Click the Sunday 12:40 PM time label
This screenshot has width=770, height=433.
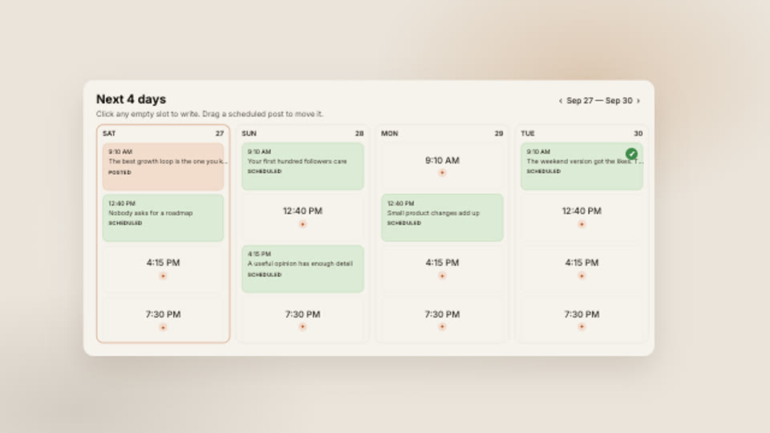coord(302,211)
